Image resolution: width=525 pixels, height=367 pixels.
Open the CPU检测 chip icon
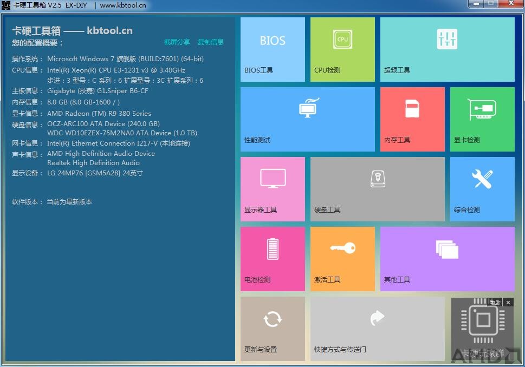point(342,39)
